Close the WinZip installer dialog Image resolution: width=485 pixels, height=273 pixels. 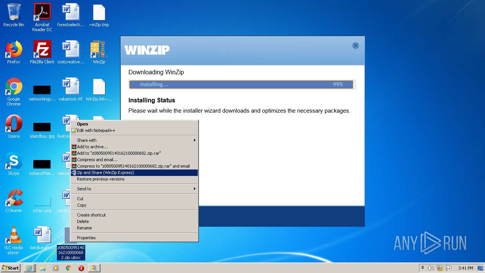(x=355, y=45)
